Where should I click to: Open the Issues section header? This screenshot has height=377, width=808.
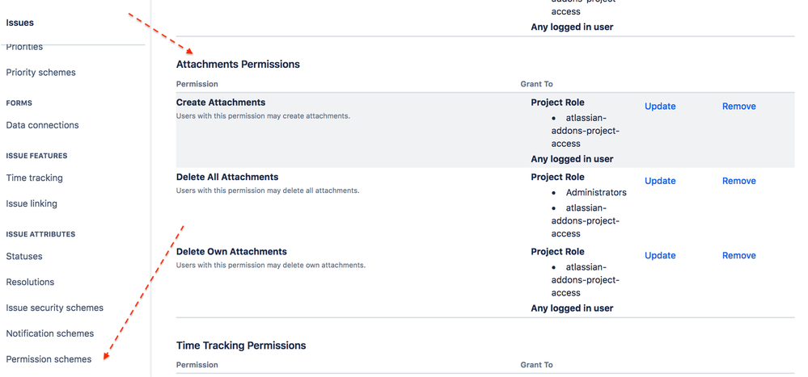[x=20, y=23]
